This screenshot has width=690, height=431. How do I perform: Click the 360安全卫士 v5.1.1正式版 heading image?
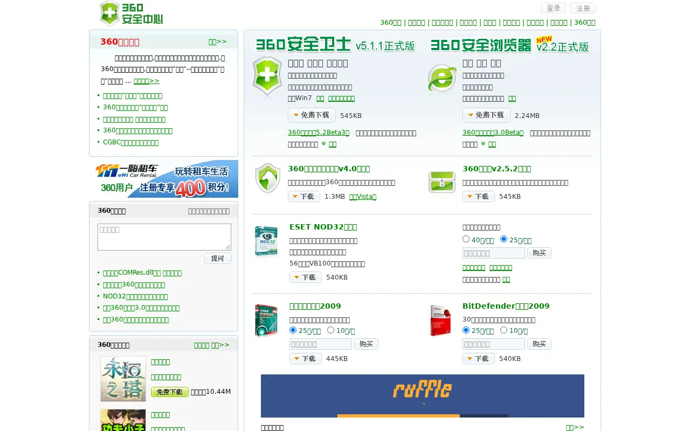click(335, 45)
